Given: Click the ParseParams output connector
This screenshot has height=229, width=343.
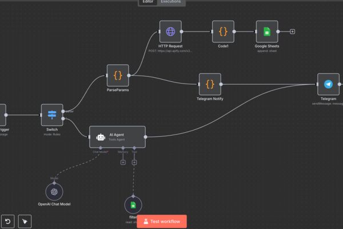Looking at the screenshot, I should [129, 76].
